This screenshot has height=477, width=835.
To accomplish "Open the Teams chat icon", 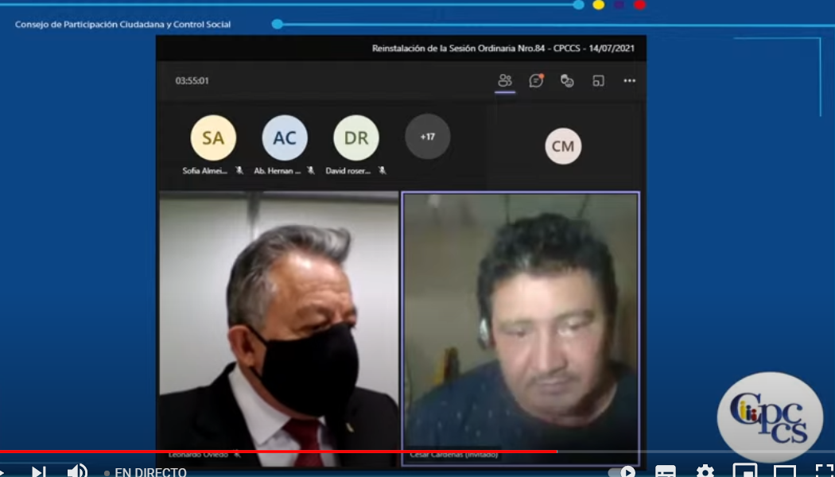I will pos(536,80).
